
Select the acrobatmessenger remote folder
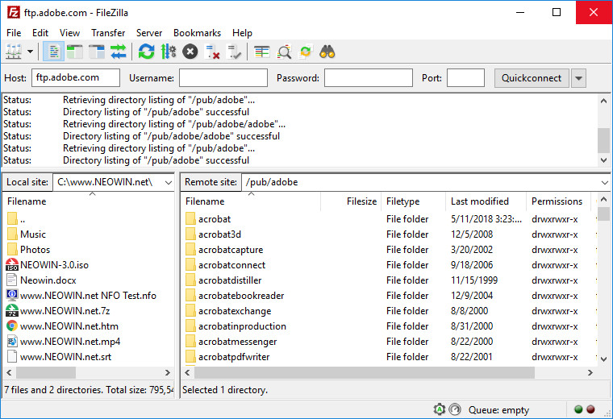pos(390,342)
